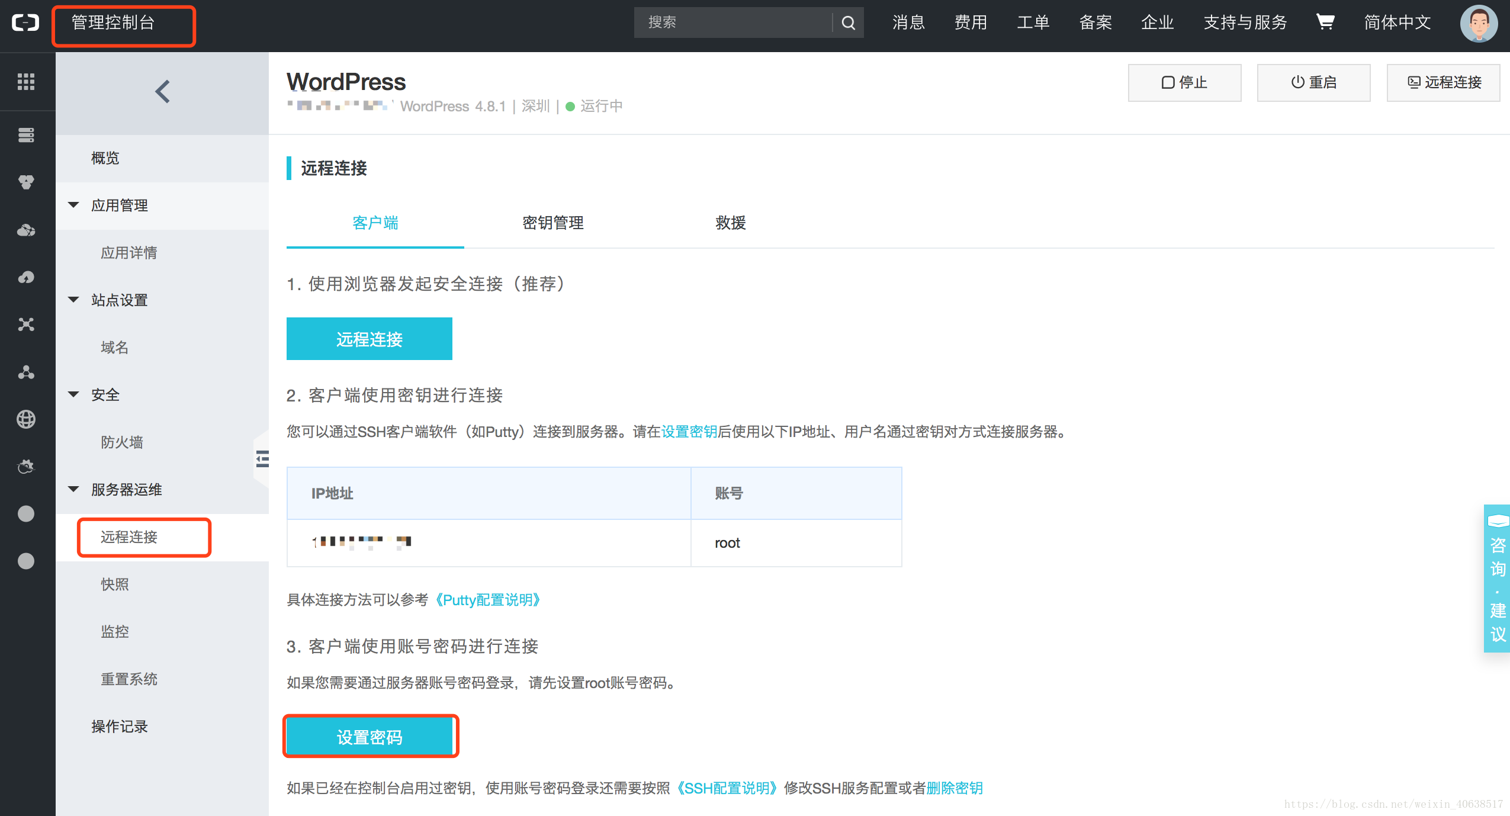Click the 管理控制台 header link
Viewport: 1510px width, 816px height.
(113, 23)
